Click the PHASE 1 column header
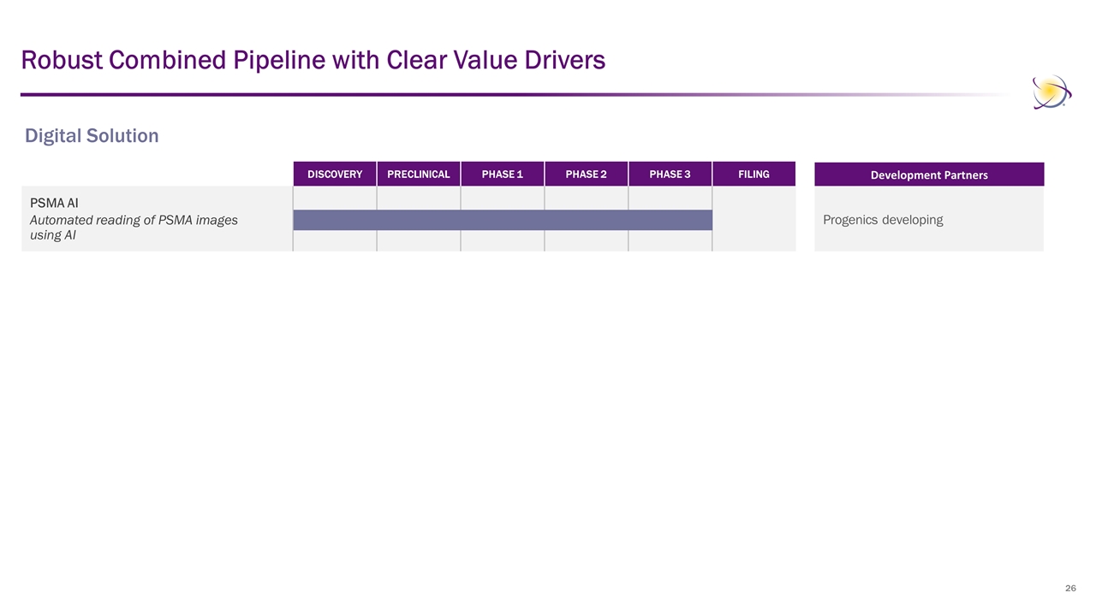Screen dimensions: 1096x616 [x=503, y=175]
